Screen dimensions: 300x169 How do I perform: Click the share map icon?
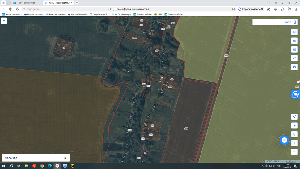pos(294,58)
